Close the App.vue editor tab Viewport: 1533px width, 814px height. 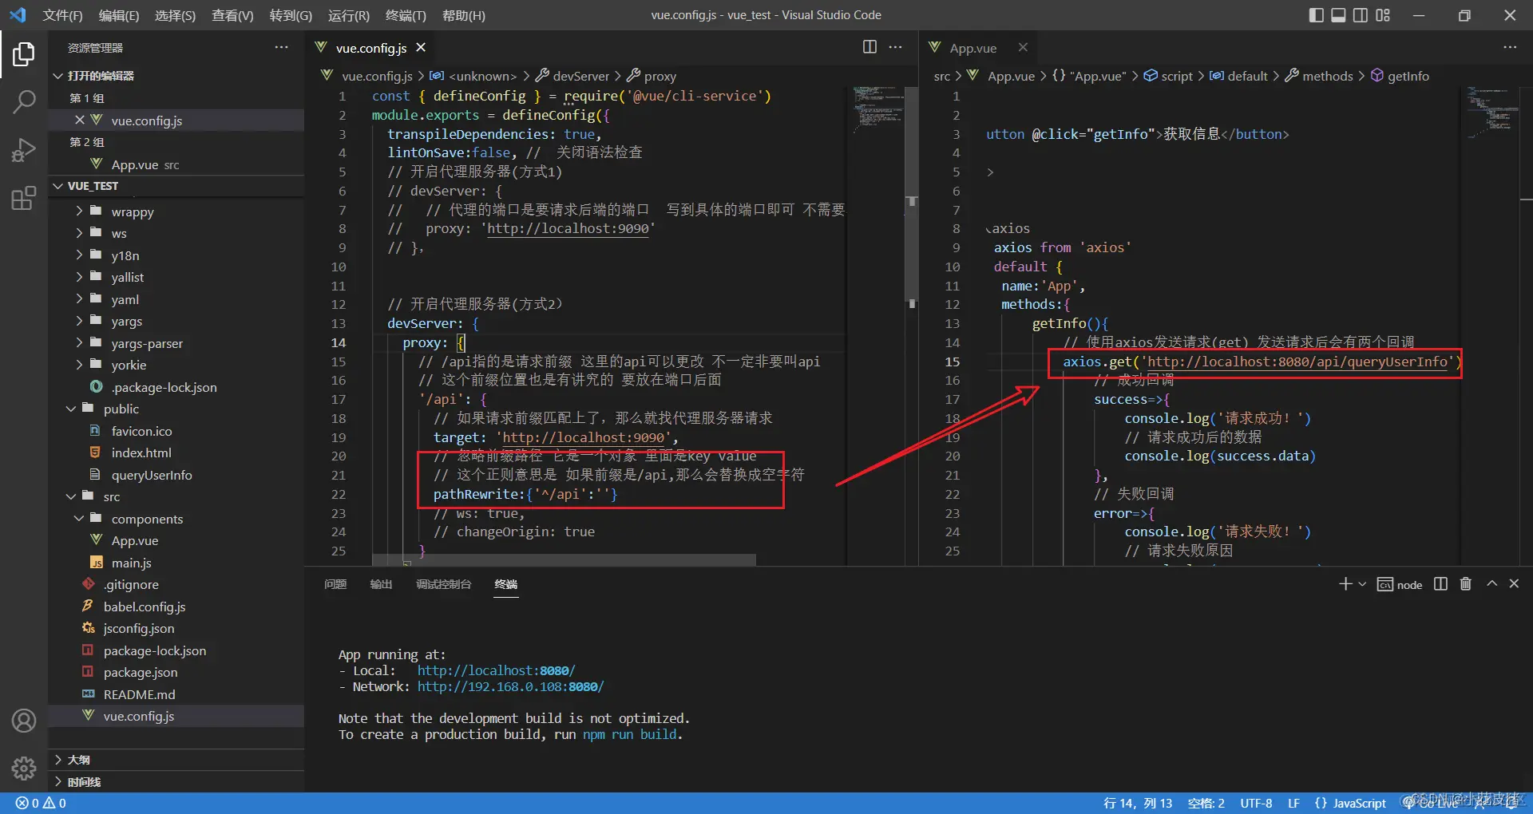coord(1023,48)
